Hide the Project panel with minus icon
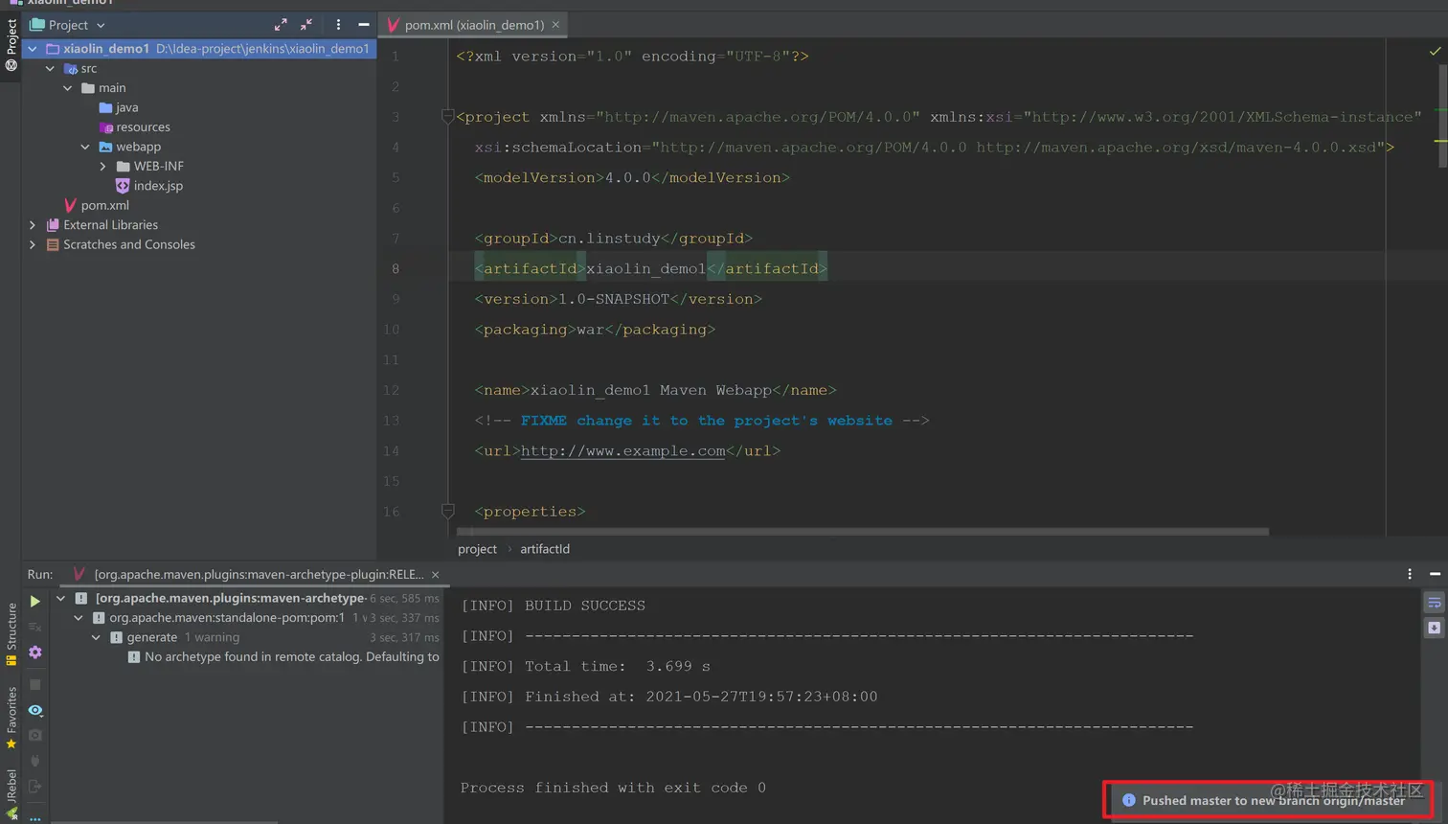 364,25
